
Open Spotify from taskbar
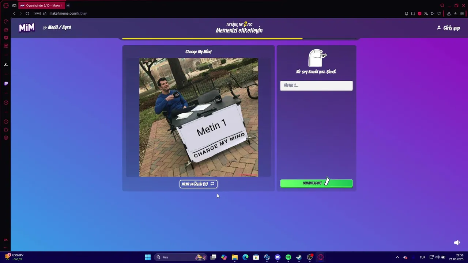tap(288, 257)
